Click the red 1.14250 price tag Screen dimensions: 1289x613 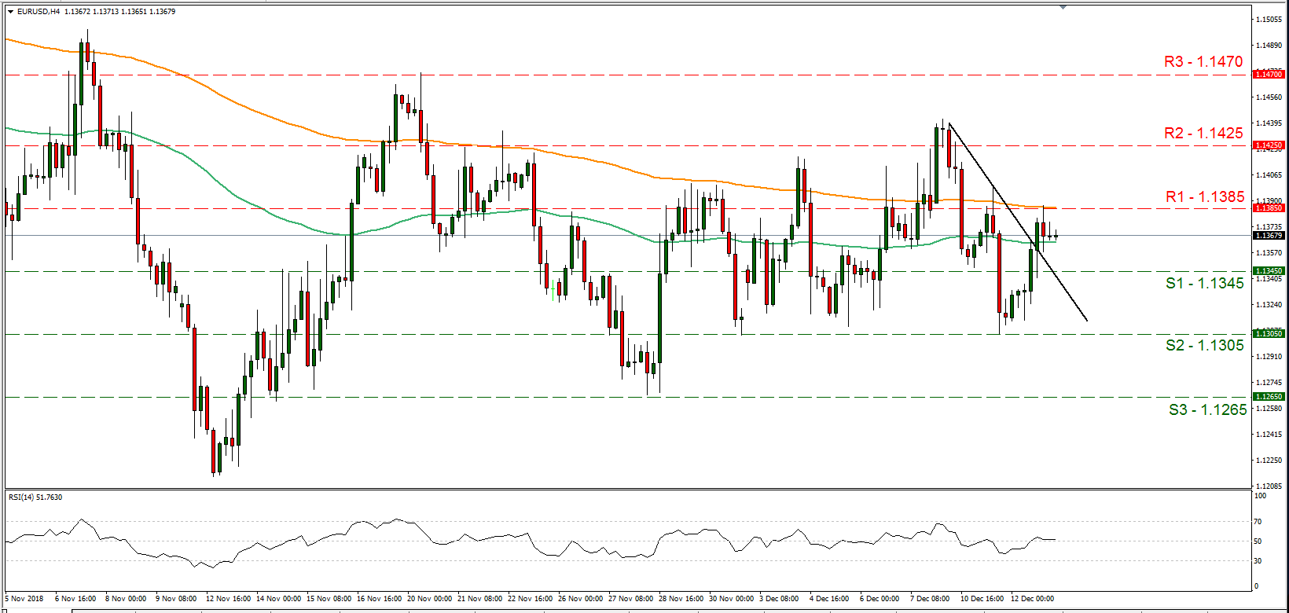[1269, 145]
